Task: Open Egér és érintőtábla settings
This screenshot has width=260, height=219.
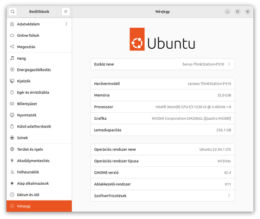Action: 39,92
